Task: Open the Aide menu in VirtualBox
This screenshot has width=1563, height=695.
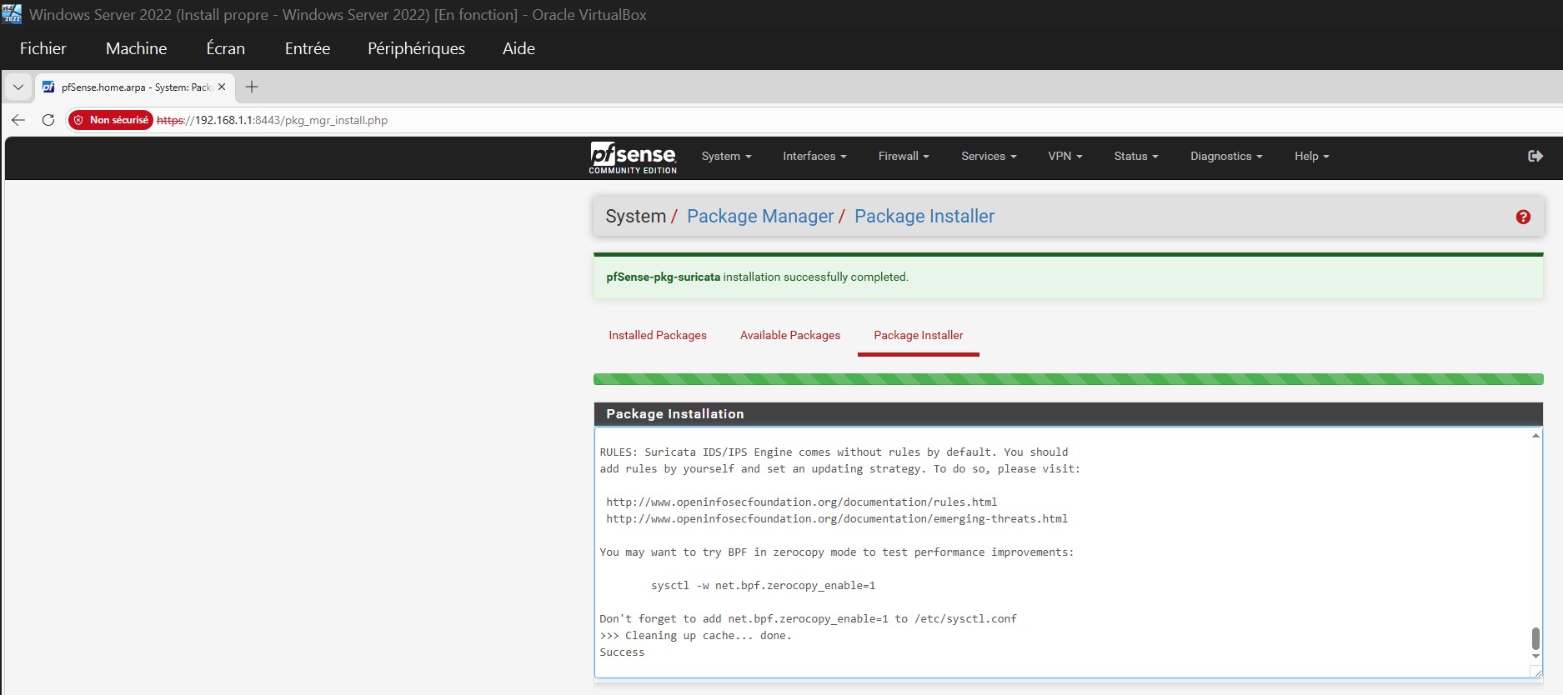Action: click(x=518, y=48)
